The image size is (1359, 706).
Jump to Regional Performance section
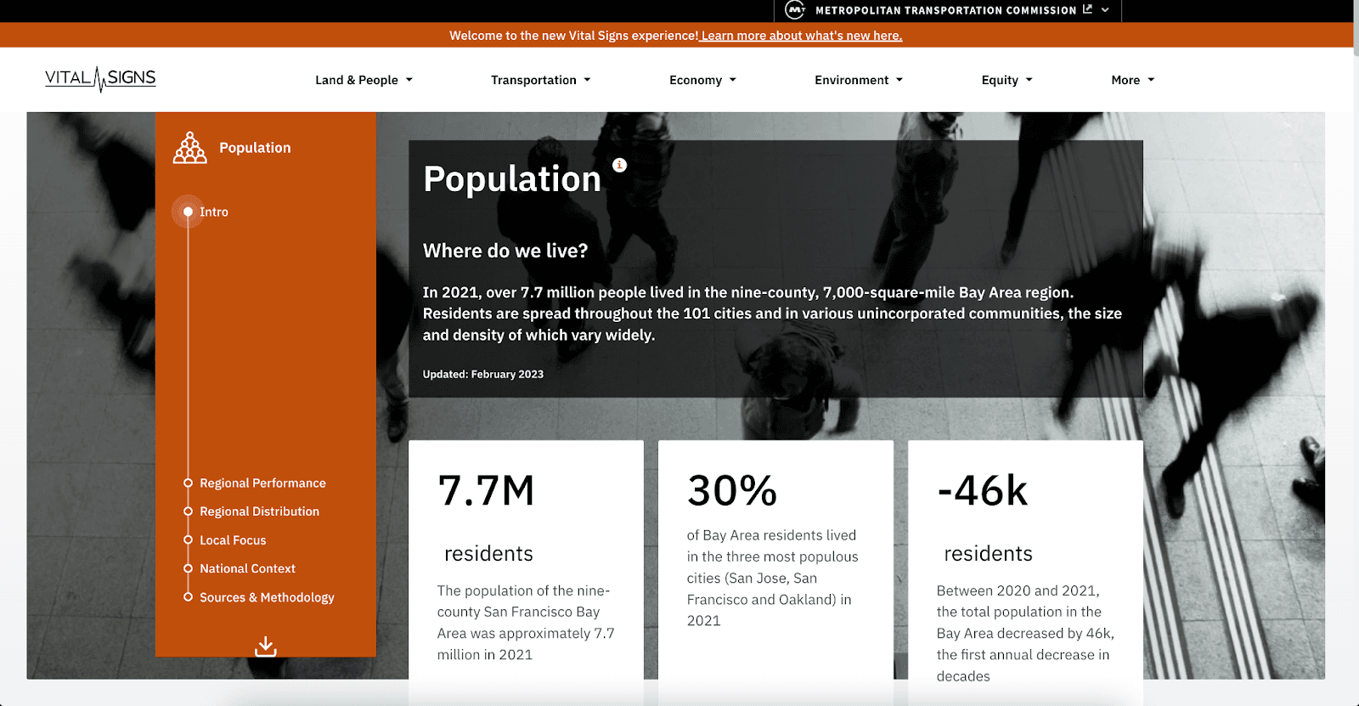pos(262,483)
